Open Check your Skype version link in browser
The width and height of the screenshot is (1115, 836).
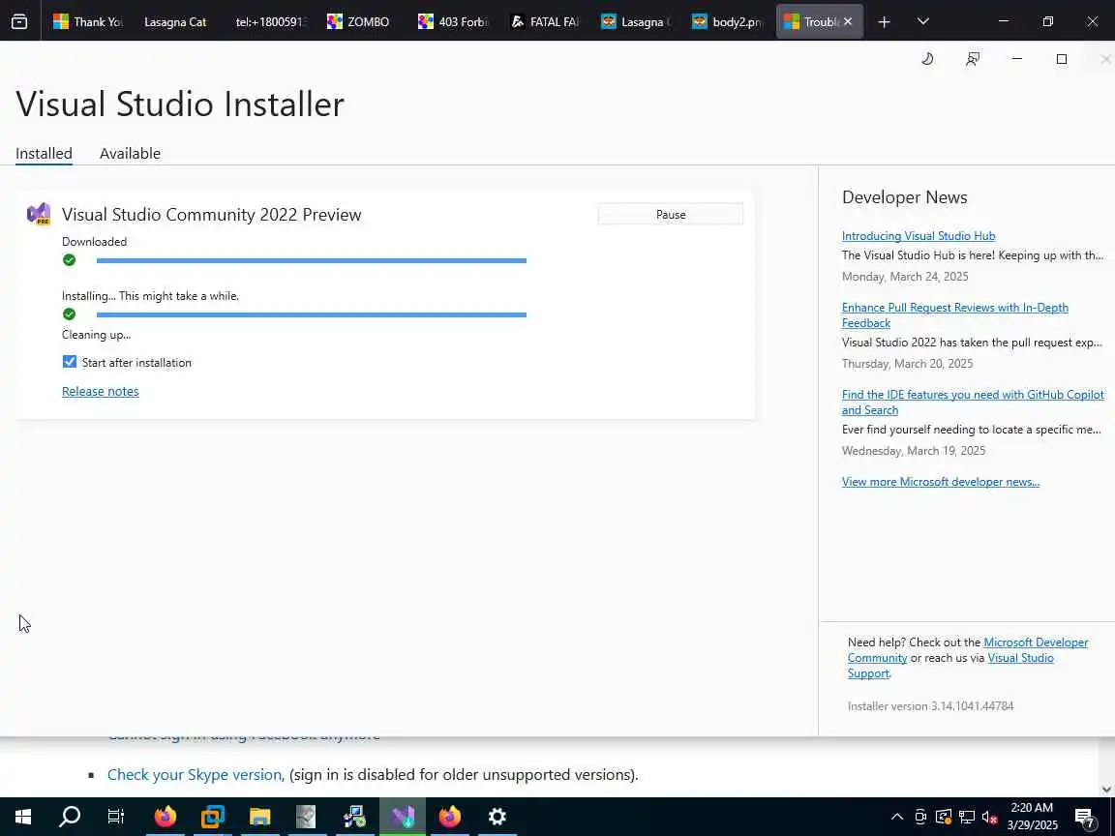(195, 774)
